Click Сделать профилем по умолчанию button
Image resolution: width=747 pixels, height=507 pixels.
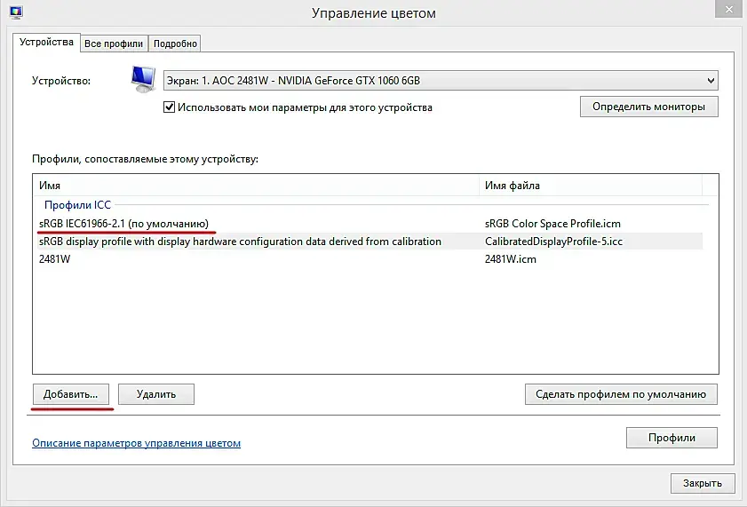pyautogui.click(x=621, y=394)
